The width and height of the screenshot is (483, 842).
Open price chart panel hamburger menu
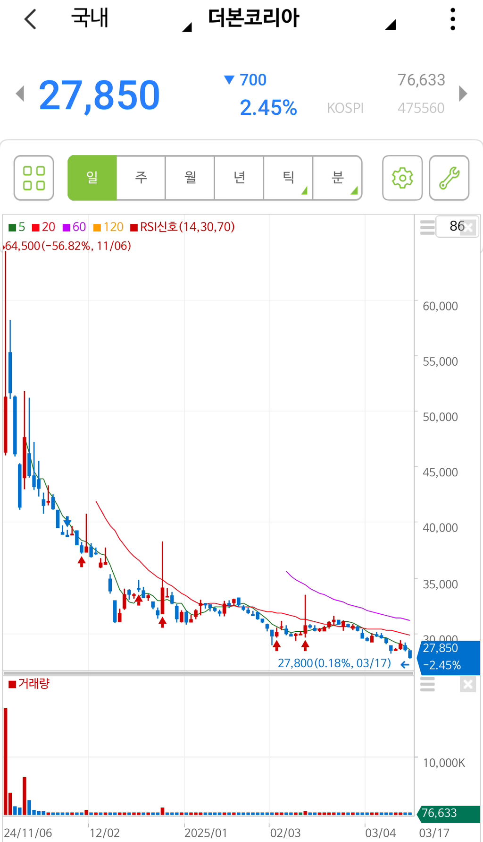427,227
